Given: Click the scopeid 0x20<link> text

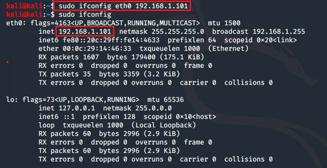Looking at the screenshot, I should click(x=260, y=40).
